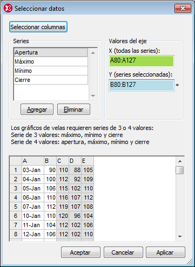Close the Seleccionar datos dialog
The image size is (195, 267).
click(x=183, y=9)
